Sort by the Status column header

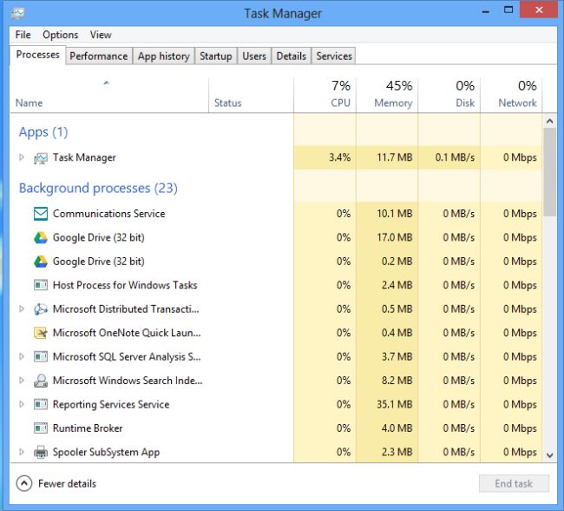(x=251, y=95)
